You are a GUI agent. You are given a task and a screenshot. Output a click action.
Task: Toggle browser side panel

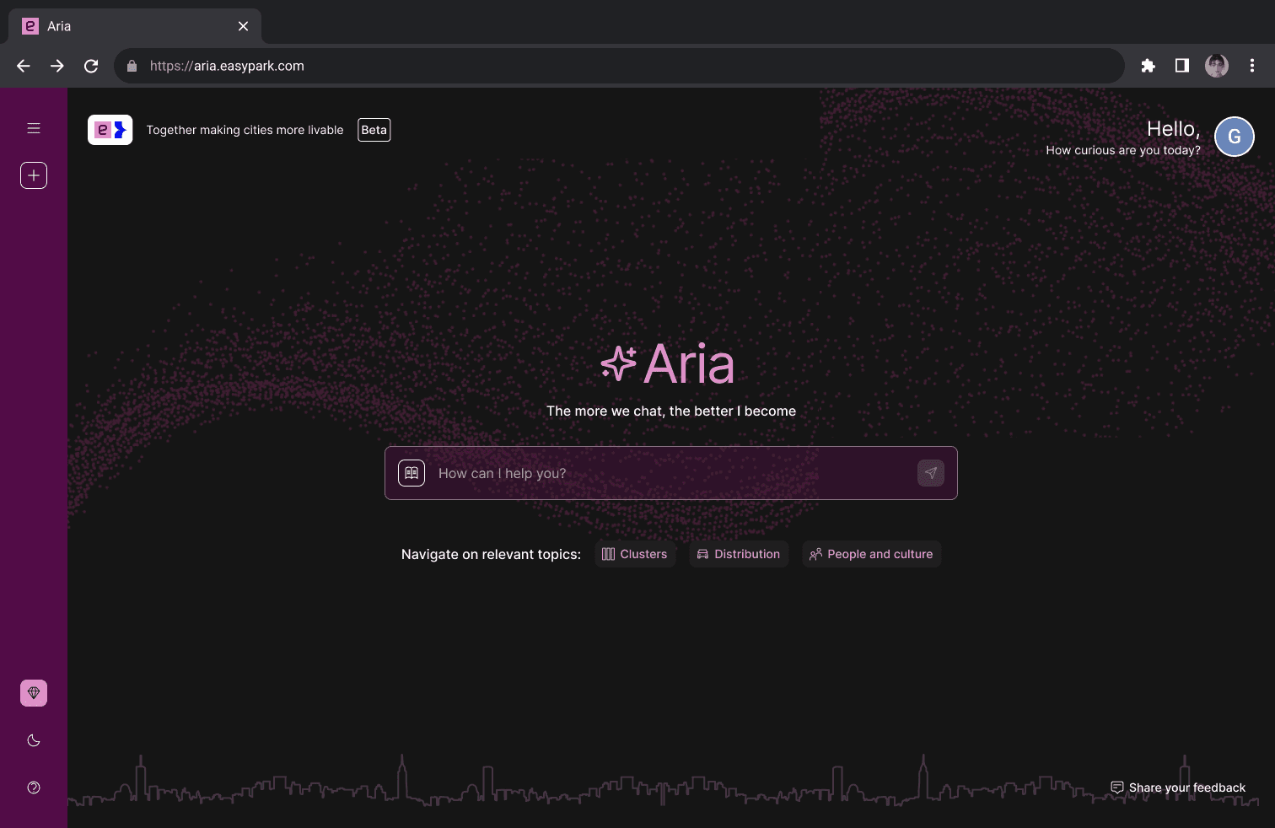(x=1182, y=66)
